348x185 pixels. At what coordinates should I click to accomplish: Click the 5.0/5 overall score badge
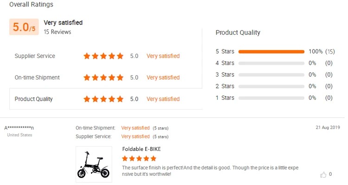pos(24,27)
